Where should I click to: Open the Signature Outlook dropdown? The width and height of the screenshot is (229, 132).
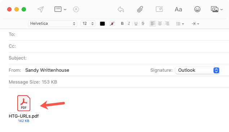click(x=198, y=70)
